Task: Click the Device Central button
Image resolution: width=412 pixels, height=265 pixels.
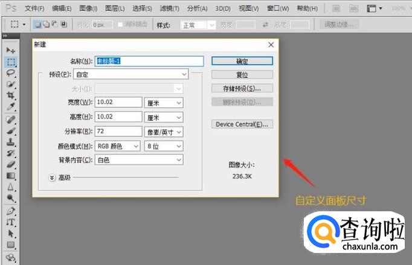Action: 242,124
